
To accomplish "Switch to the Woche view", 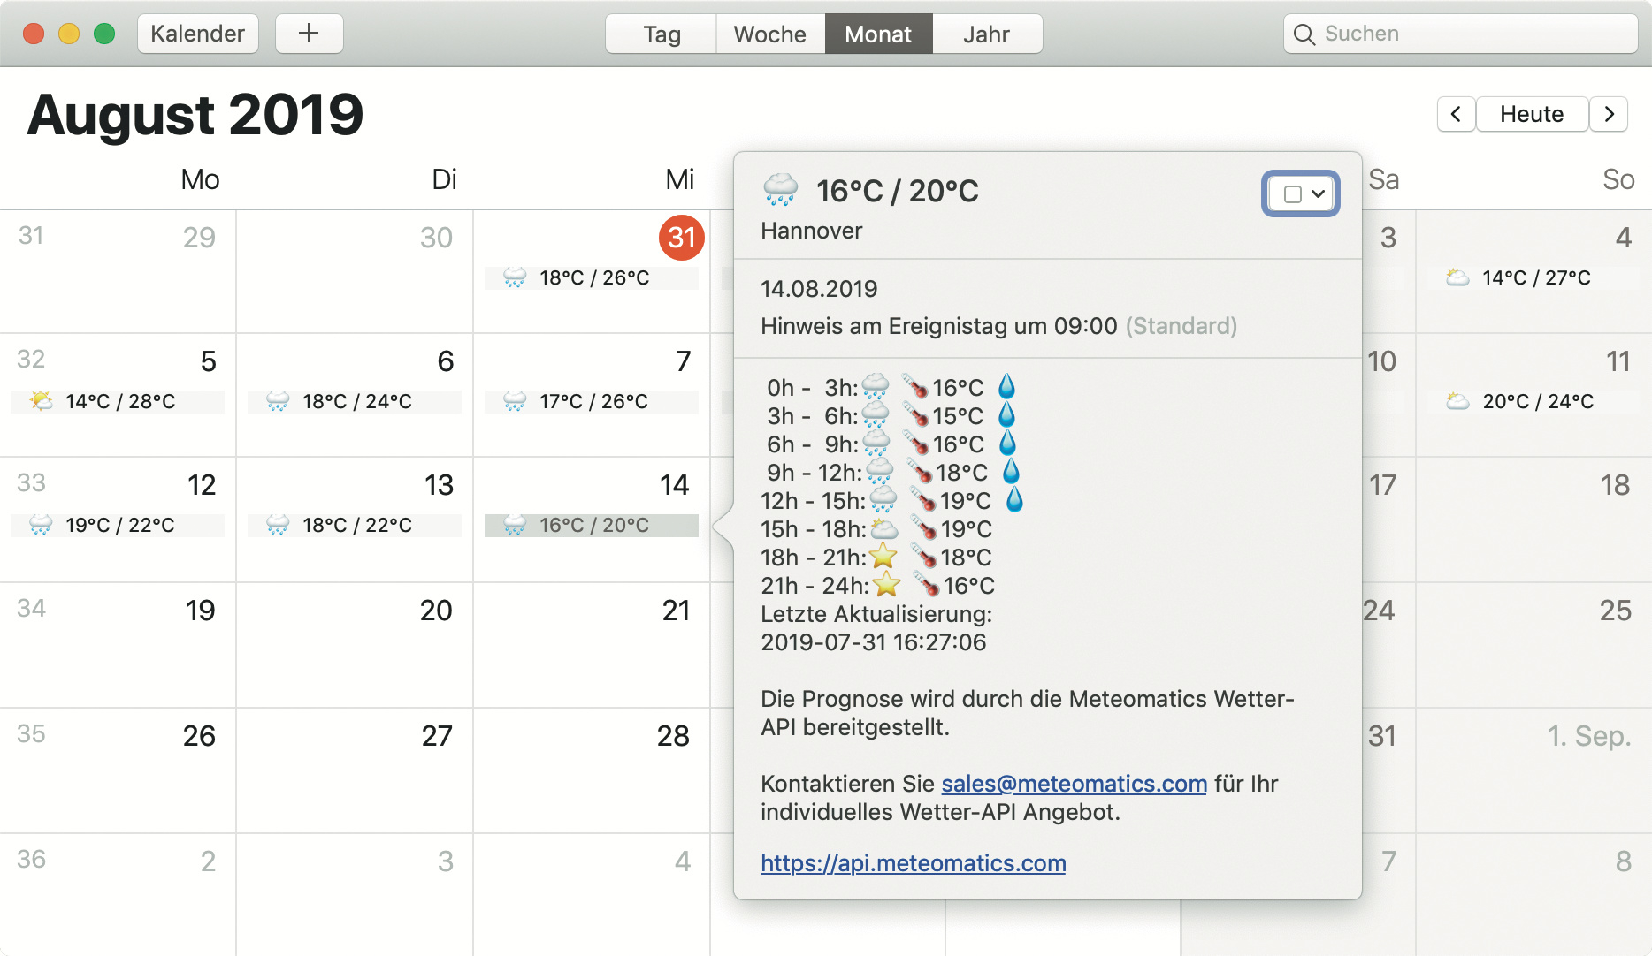I will tap(769, 34).
